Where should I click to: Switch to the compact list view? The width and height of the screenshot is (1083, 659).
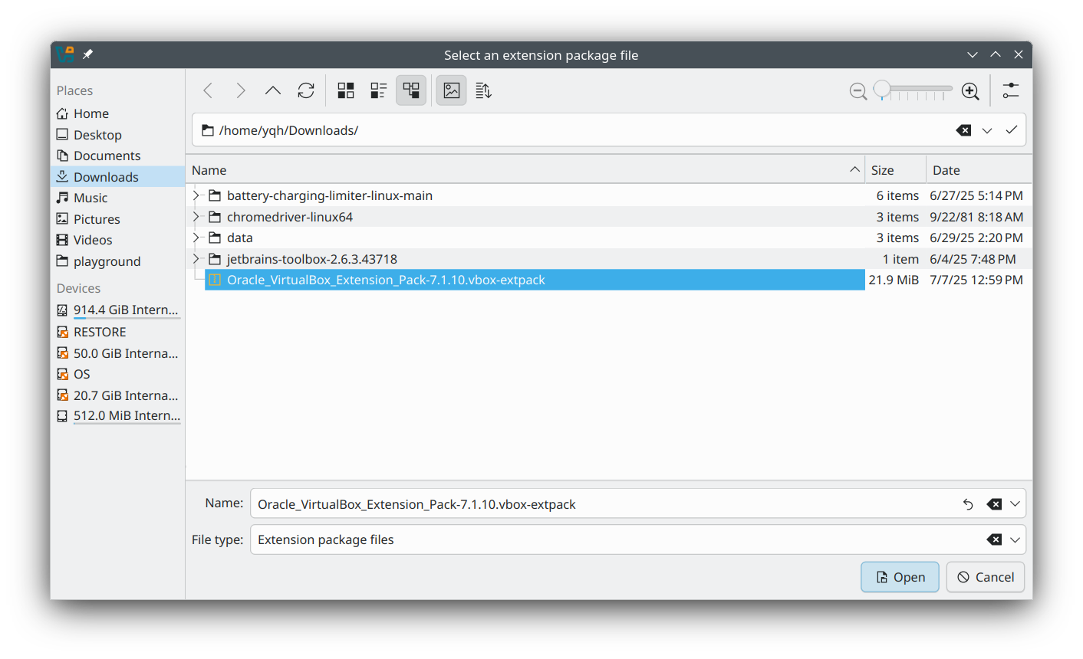point(377,90)
